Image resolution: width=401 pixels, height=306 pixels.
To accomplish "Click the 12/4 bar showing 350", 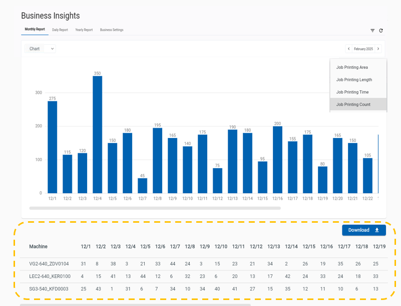I will 97,134.
